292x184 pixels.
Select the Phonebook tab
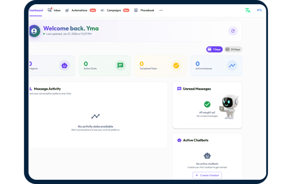tap(144, 10)
